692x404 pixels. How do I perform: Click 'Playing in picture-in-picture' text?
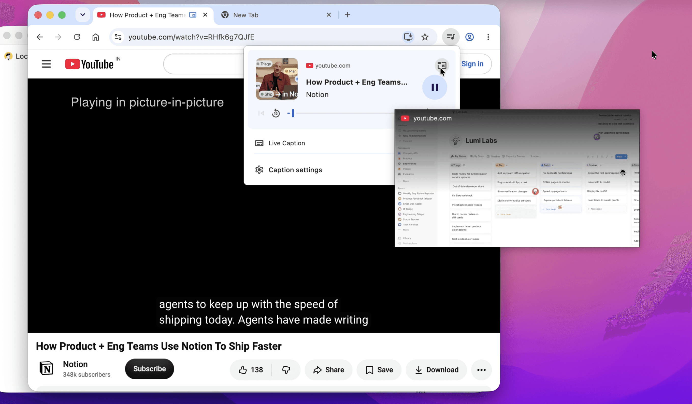click(x=147, y=102)
